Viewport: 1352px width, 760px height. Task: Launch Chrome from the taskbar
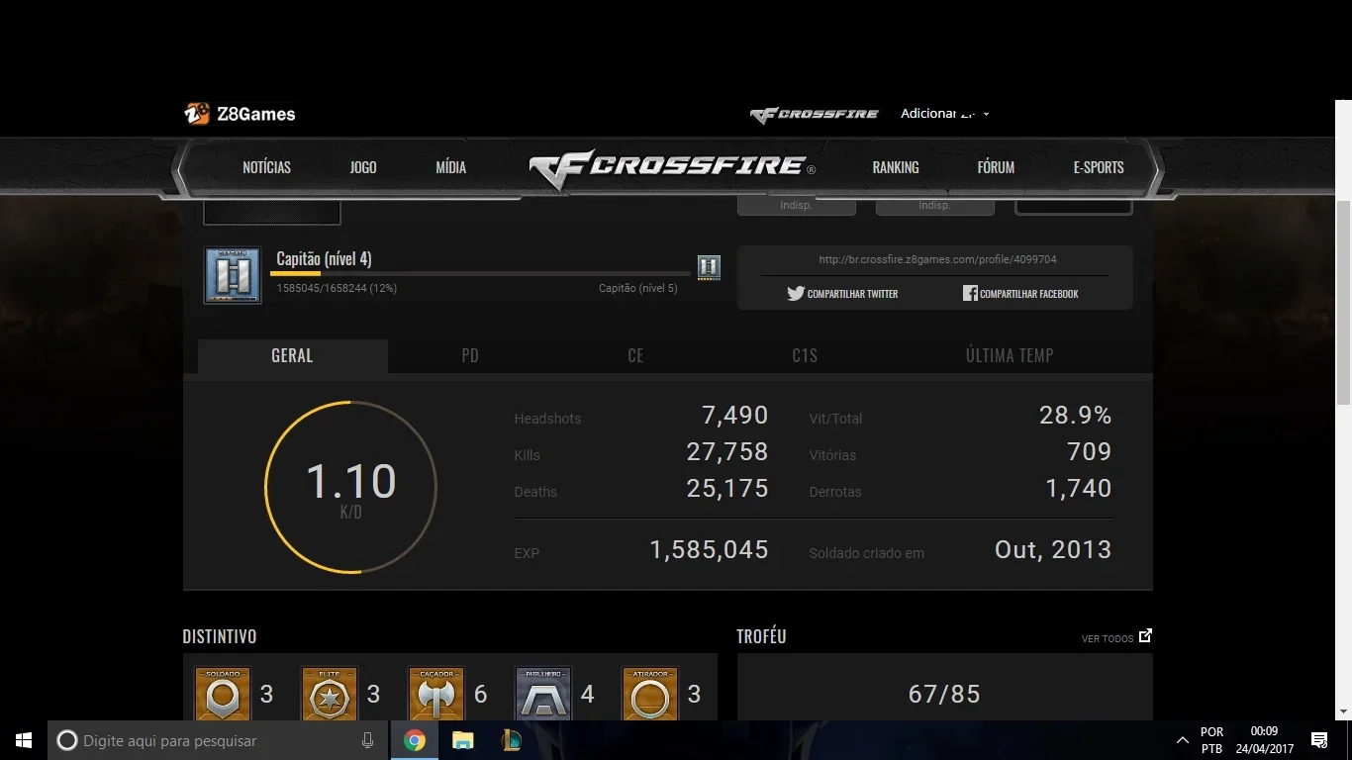pyautogui.click(x=415, y=740)
